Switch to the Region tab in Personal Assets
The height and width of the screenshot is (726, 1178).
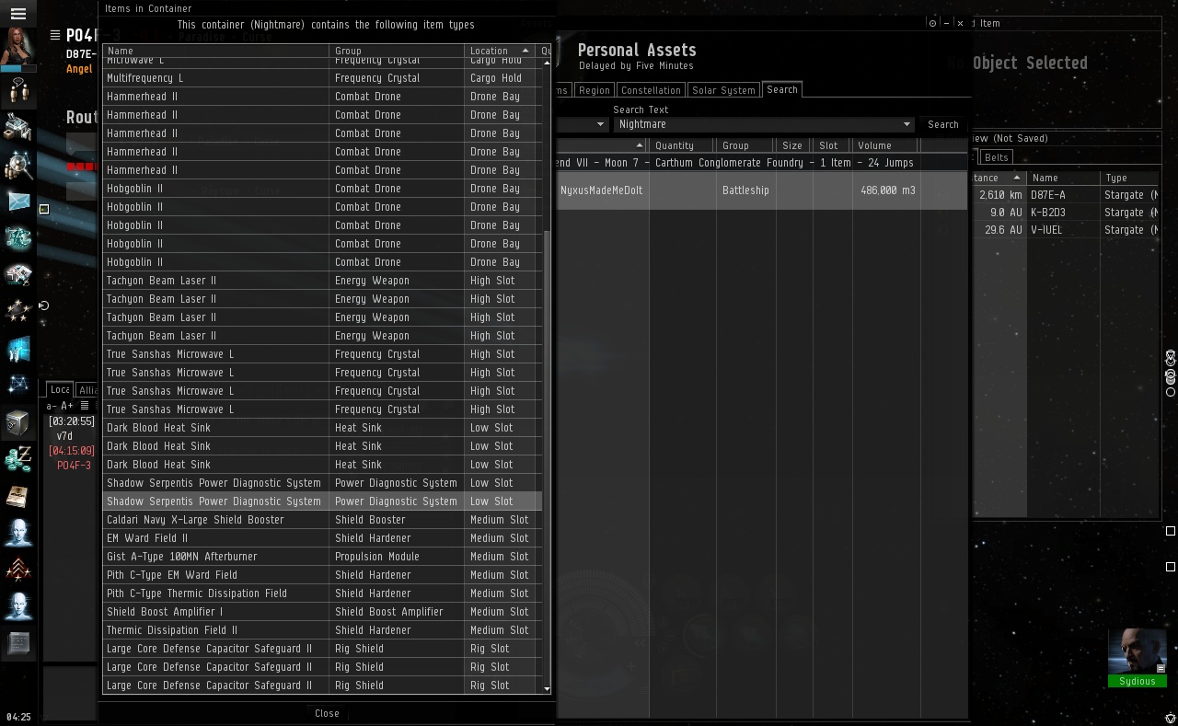pyautogui.click(x=594, y=90)
